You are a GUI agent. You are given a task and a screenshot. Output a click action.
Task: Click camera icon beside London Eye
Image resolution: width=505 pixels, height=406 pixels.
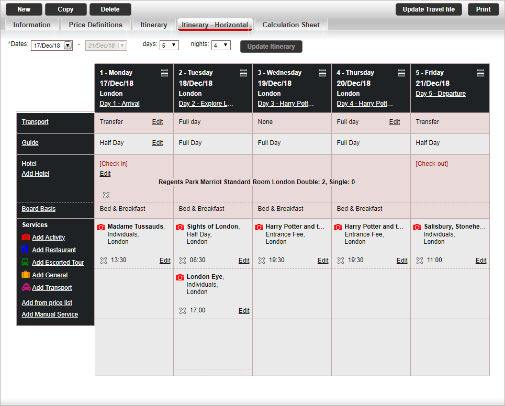click(x=180, y=277)
